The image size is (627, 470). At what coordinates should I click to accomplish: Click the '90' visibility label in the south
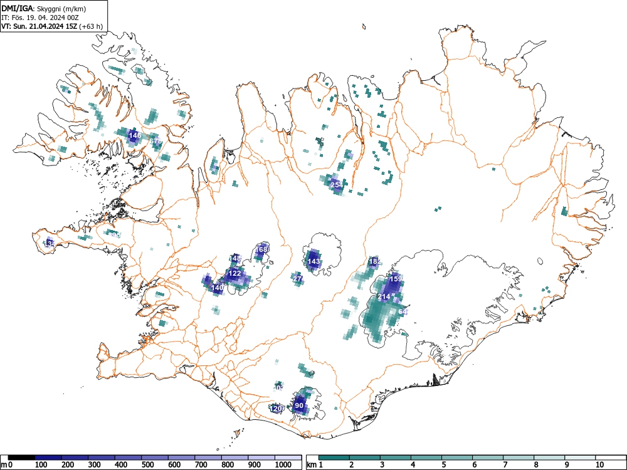(299, 405)
